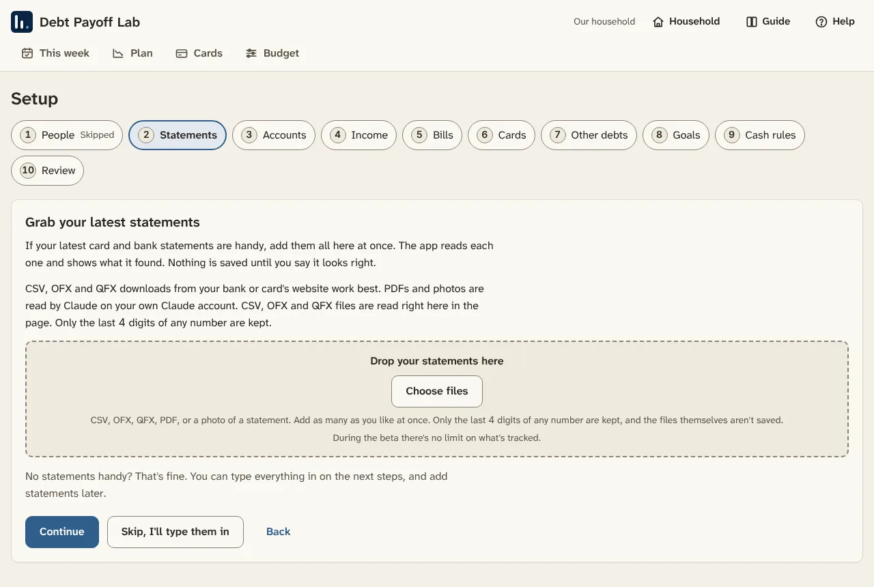
Task: Click the house icon beside Household
Action: pos(658,22)
